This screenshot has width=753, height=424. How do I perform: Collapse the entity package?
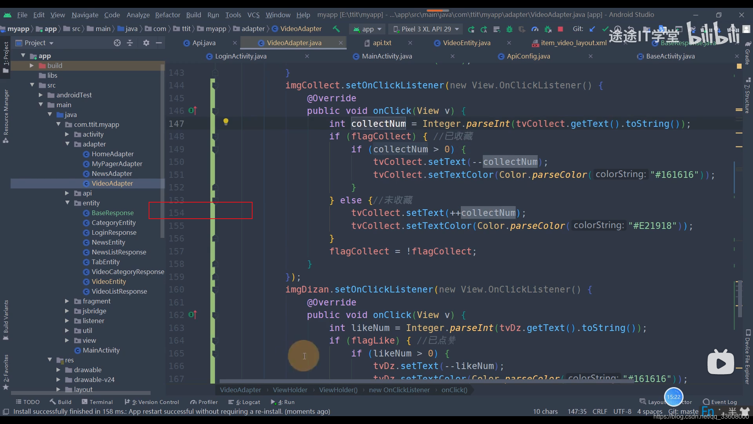(67, 203)
